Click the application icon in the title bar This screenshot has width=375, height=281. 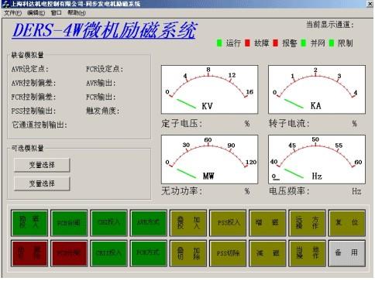[6, 4]
